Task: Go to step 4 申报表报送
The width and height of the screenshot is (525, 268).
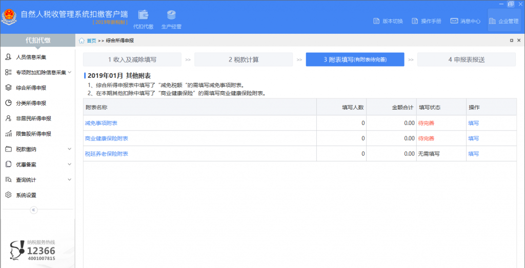Action: 467,59
